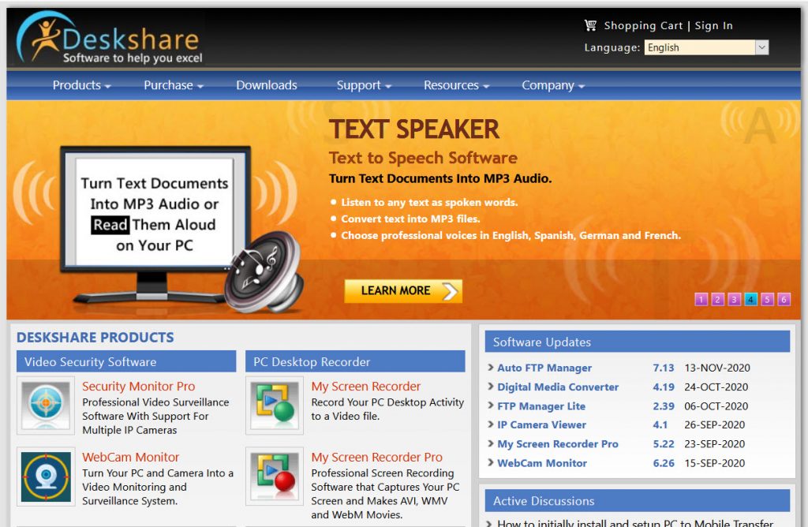This screenshot has width=808, height=527.
Task: Expand the Support menu
Action: (364, 85)
